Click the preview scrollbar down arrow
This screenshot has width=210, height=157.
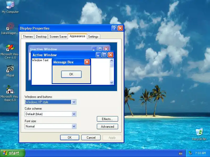[112, 82]
